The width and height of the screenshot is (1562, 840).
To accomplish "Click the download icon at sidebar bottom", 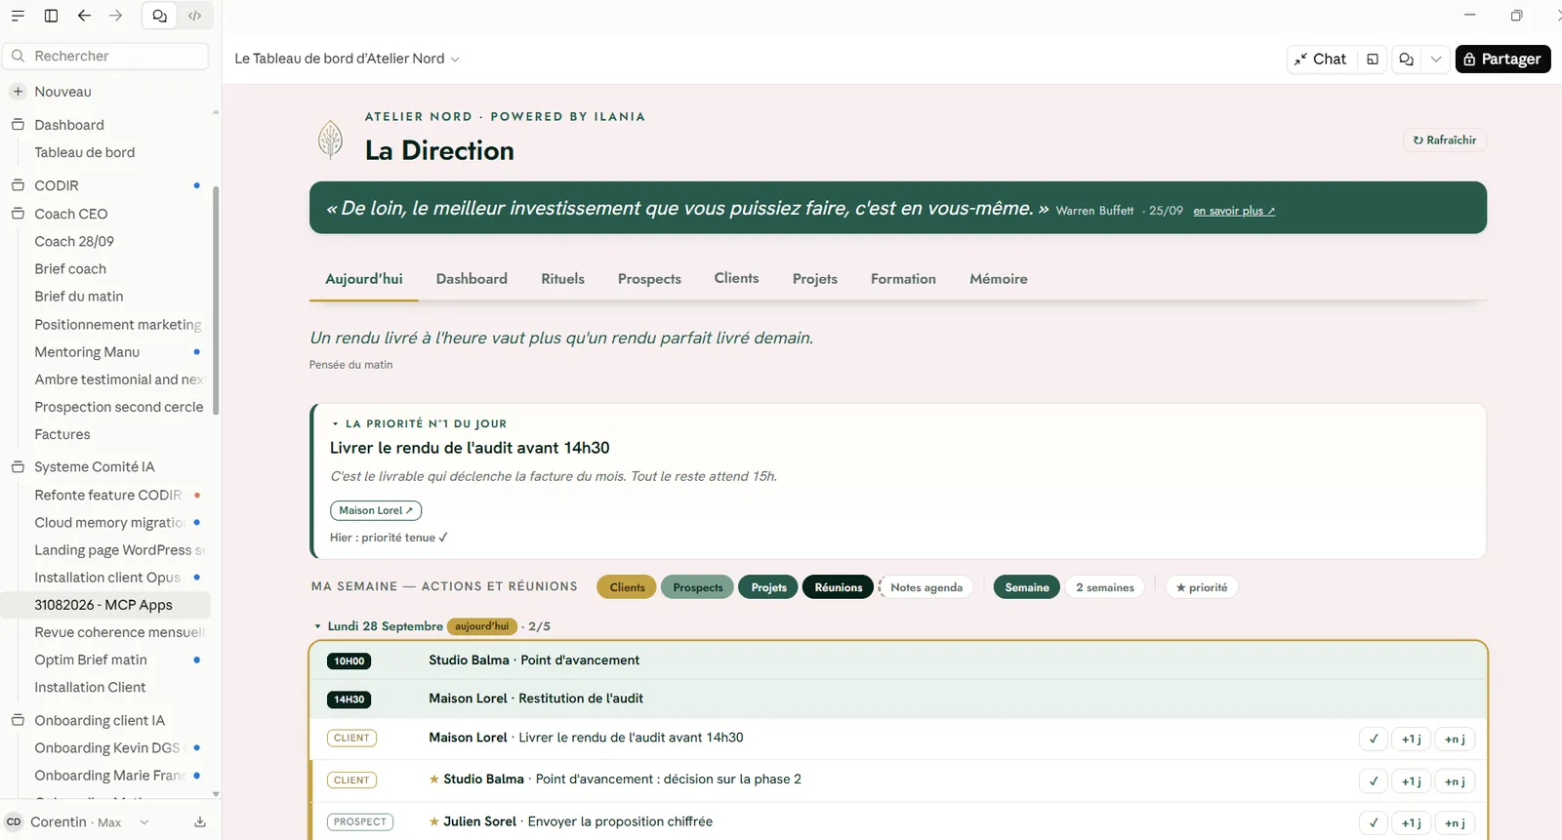I will pyautogui.click(x=200, y=822).
